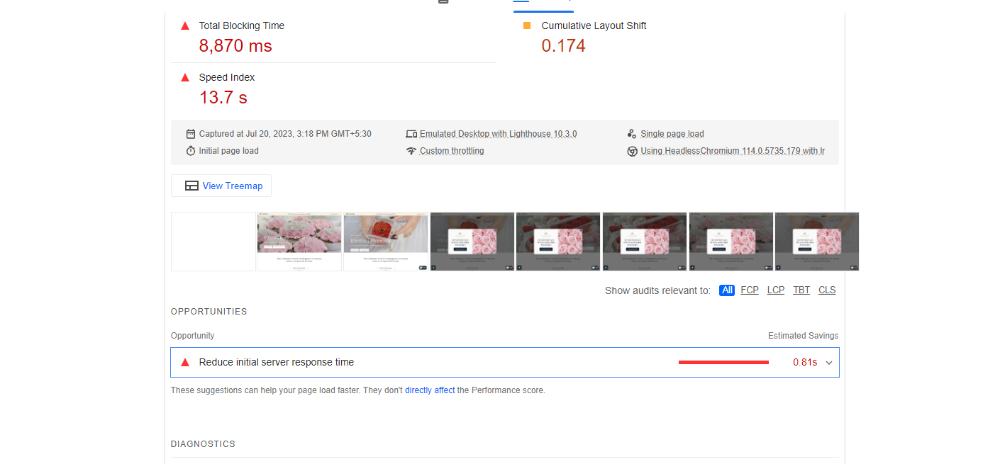Click the Single page load label
Screen dimensions: 1000x464
coord(672,134)
